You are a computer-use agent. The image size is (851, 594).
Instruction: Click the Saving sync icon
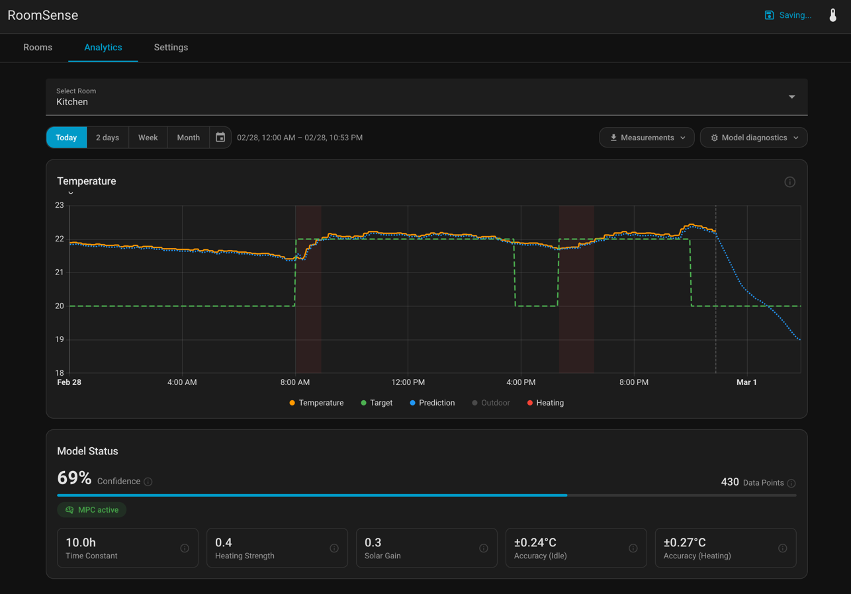tap(770, 15)
